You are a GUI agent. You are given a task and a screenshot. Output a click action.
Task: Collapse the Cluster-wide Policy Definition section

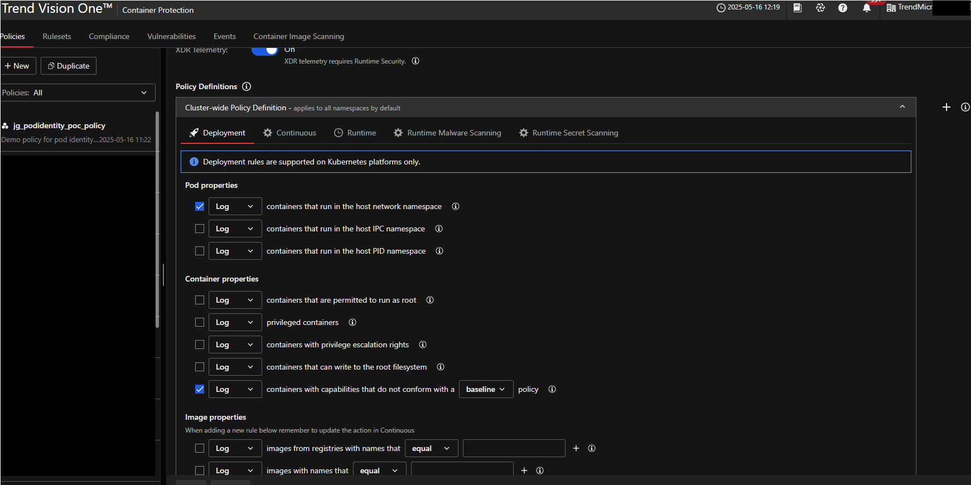902,107
